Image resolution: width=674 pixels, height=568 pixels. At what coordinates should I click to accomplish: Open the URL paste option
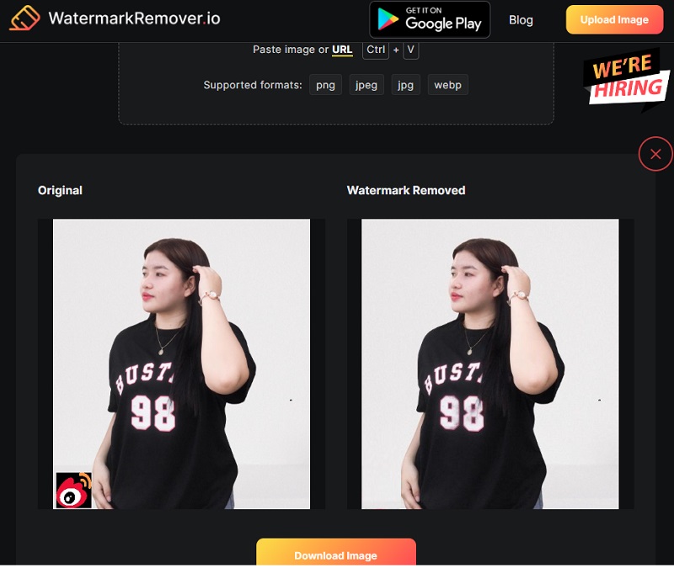341,50
